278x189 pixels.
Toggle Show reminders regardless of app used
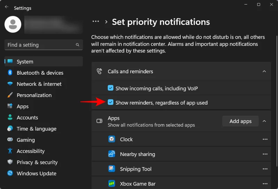click(111, 102)
